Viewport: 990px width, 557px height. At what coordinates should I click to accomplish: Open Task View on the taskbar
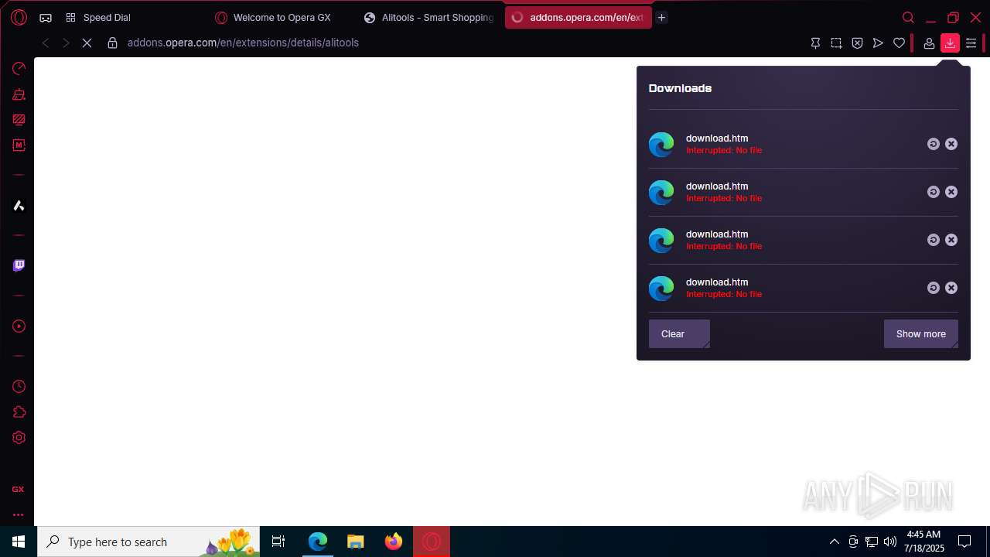pos(278,542)
